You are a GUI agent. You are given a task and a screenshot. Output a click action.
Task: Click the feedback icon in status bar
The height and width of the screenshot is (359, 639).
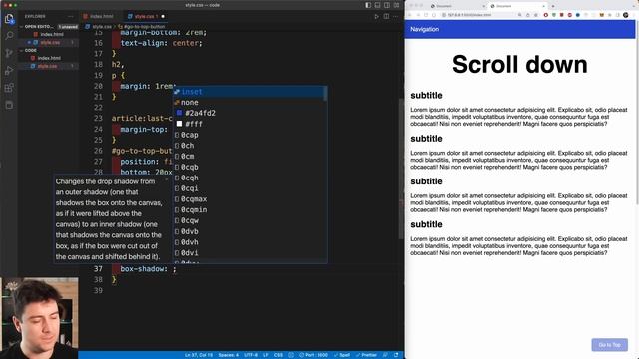pos(385,355)
